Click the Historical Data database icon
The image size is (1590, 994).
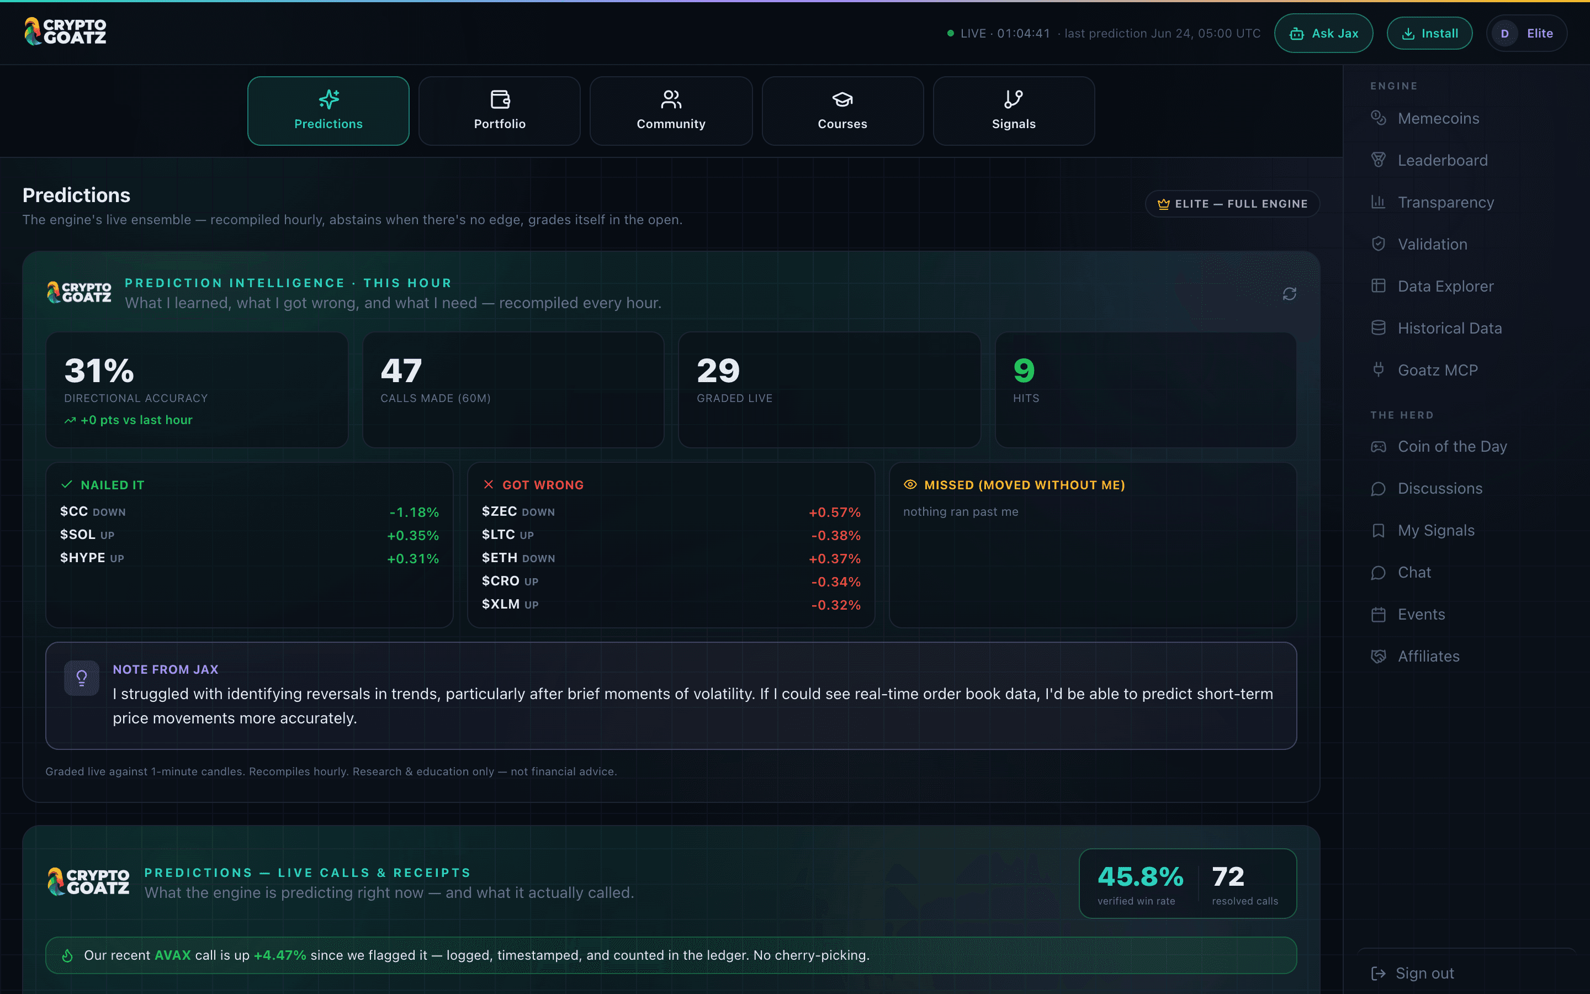[1379, 328]
